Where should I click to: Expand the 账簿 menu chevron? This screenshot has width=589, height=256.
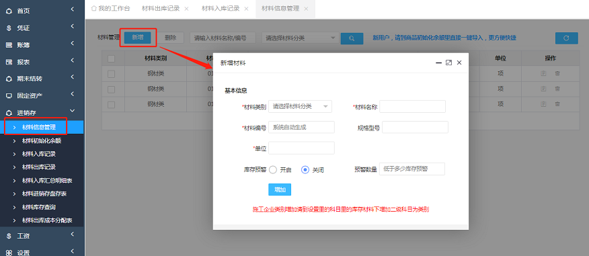tap(73, 43)
